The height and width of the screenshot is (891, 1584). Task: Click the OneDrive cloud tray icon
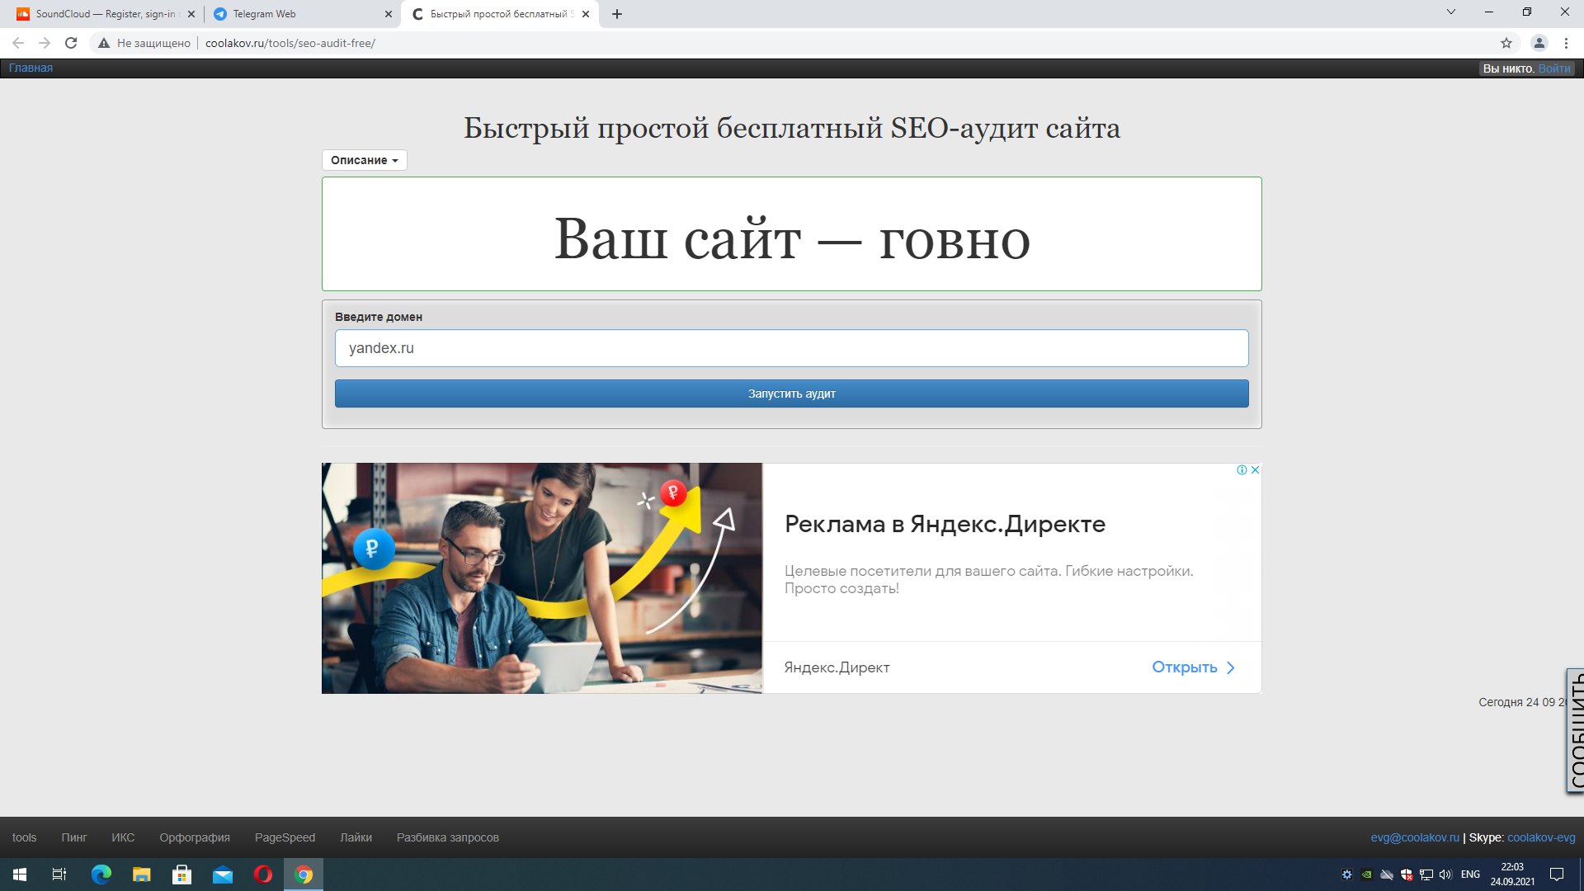click(1387, 874)
